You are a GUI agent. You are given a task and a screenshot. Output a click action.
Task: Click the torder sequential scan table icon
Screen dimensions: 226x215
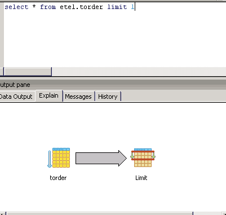tap(59, 157)
